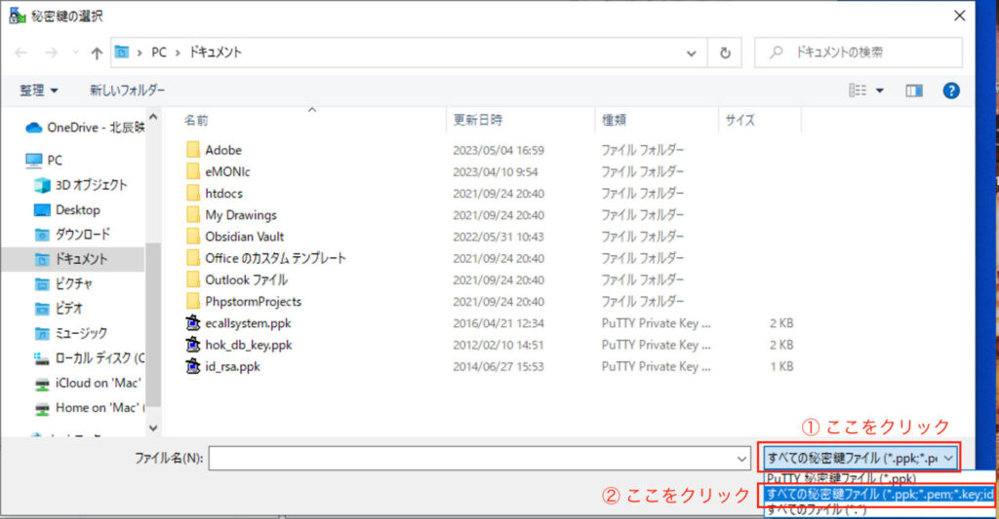This screenshot has height=519, width=999.
Task: Select ドキュメント in sidebar
Action: (x=71, y=259)
